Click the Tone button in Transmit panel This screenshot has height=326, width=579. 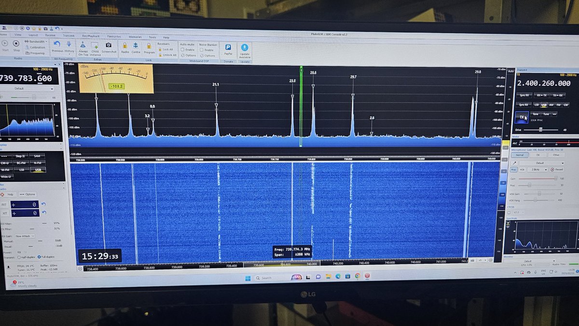pos(536,114)
